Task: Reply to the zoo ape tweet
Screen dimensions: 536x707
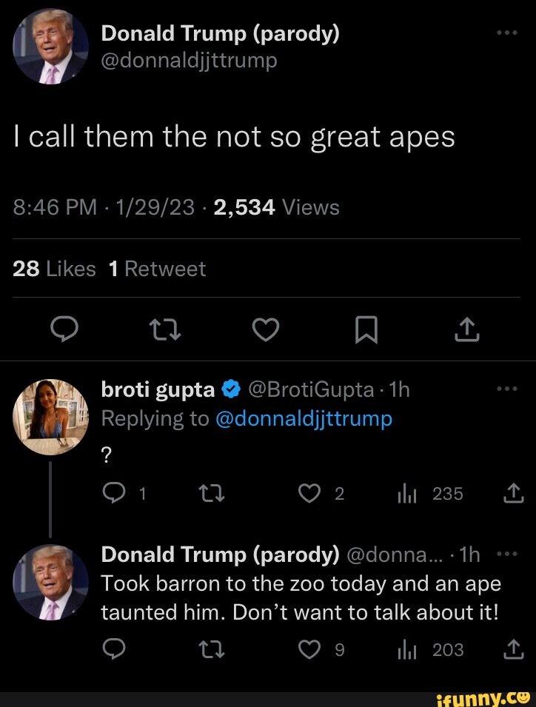Action: click(x=113, y=650)
